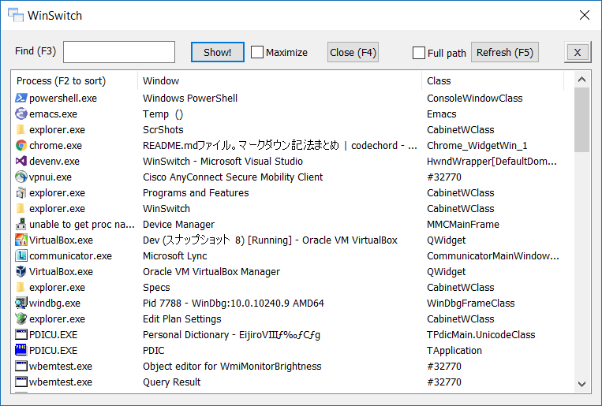Click the Emacs icon beside emacs.exe

point(21,114)
